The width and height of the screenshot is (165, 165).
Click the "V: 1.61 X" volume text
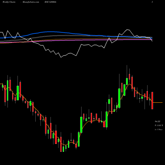[x=159, y=125]
